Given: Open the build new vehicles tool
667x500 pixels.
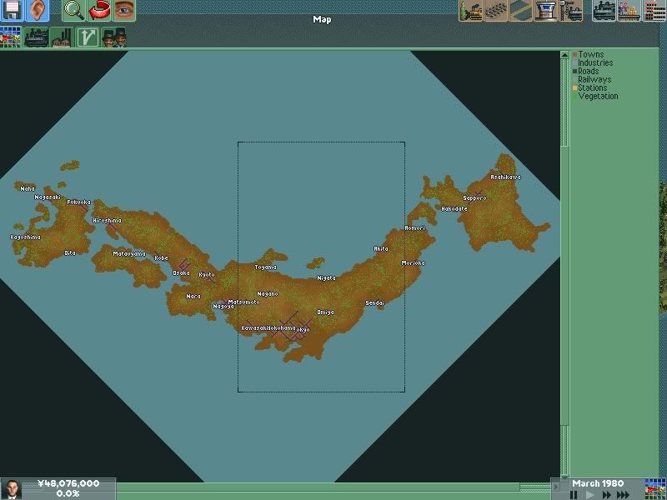Looking at the screenshot, I should coord(570,10).
